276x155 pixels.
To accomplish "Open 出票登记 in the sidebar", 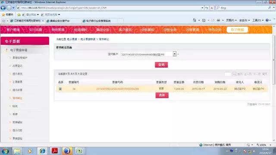I will coord(17,66).
